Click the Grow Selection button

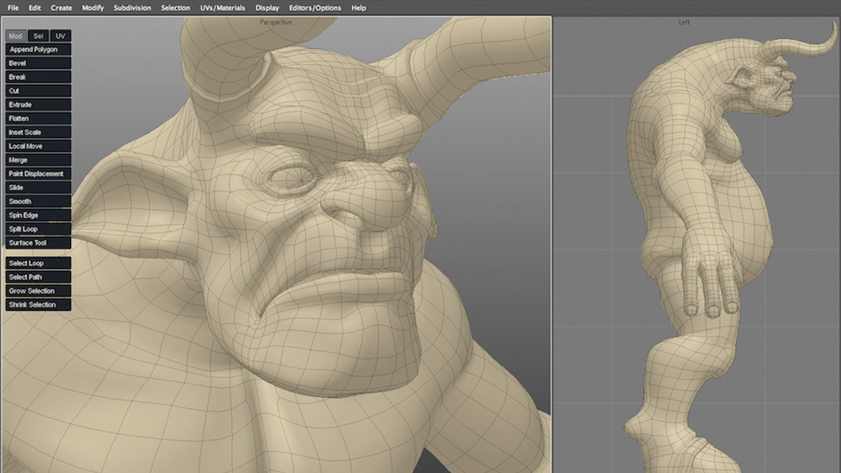(x=38, y=290)
